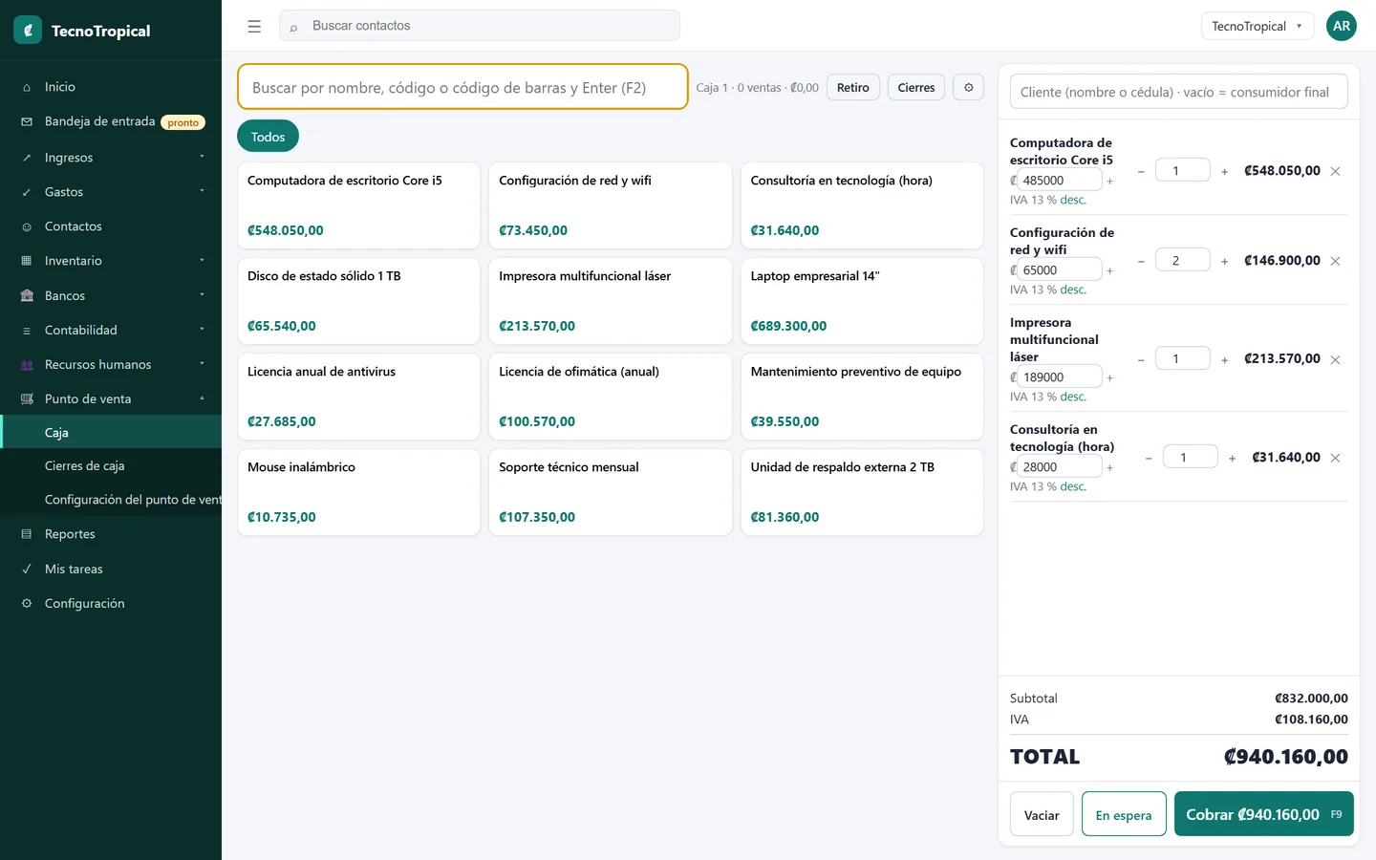Remove Impresora multifuncional láser from cart
This screenshot has height=860, width=1376.
click(x=1335, y=360)
